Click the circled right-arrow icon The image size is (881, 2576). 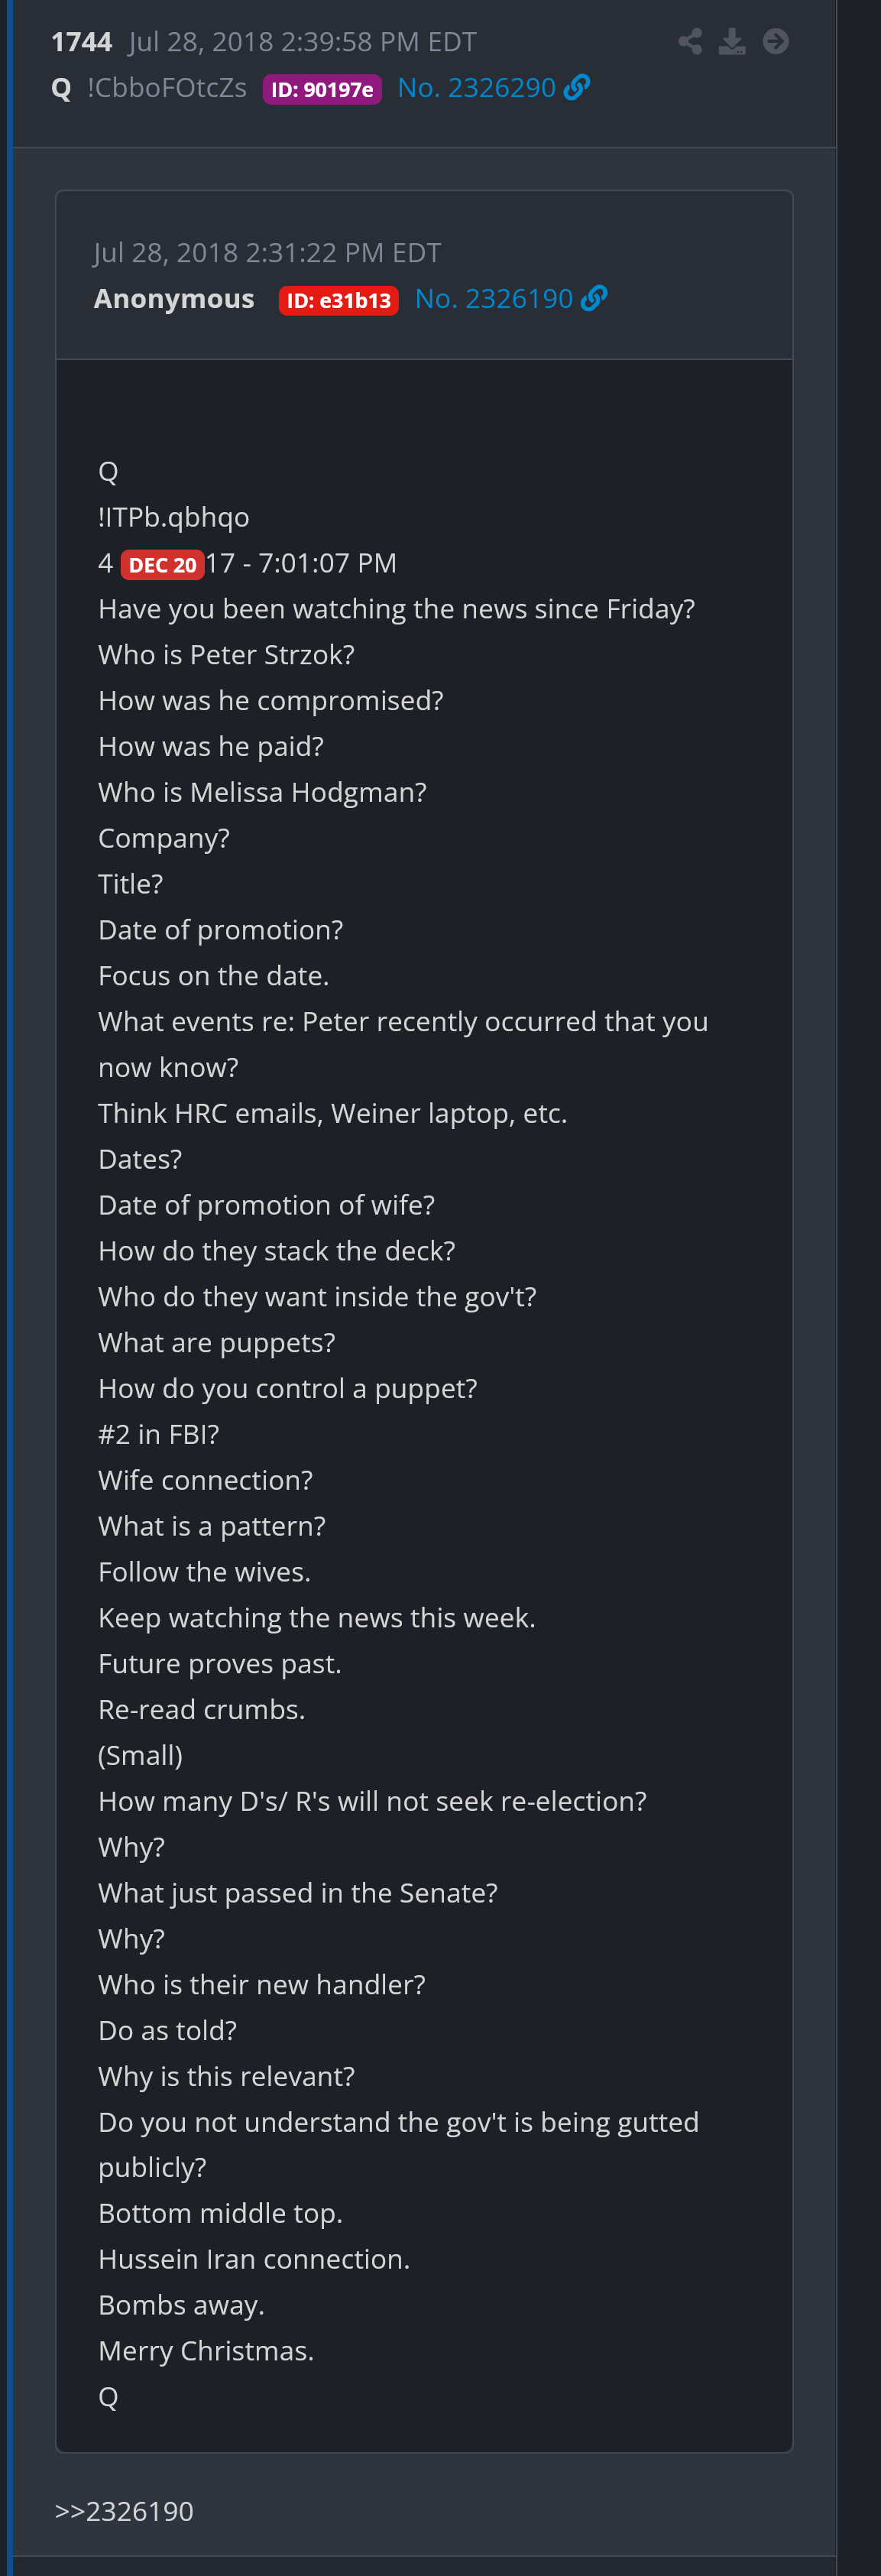tap(775, 41)
